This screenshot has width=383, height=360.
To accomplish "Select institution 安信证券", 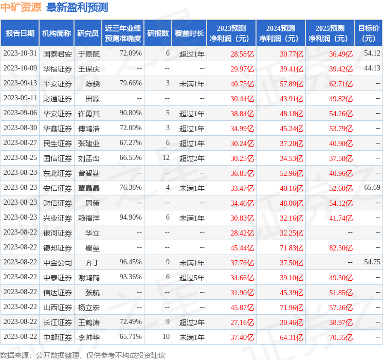I will (58, 188).
